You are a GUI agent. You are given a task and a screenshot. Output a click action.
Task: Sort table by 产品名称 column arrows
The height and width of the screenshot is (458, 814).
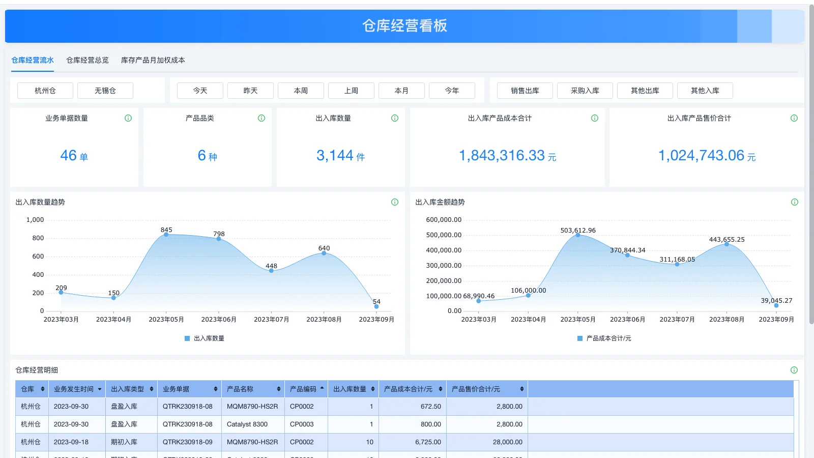[279, 389]
